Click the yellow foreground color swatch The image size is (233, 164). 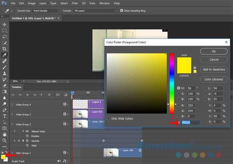(x=3, y=157)
